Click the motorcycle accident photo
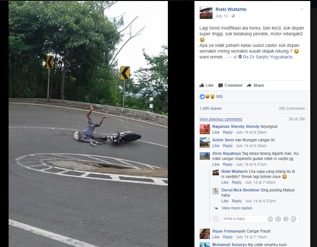The width and height of the screenshot is (317, 247). coord(88,124)
